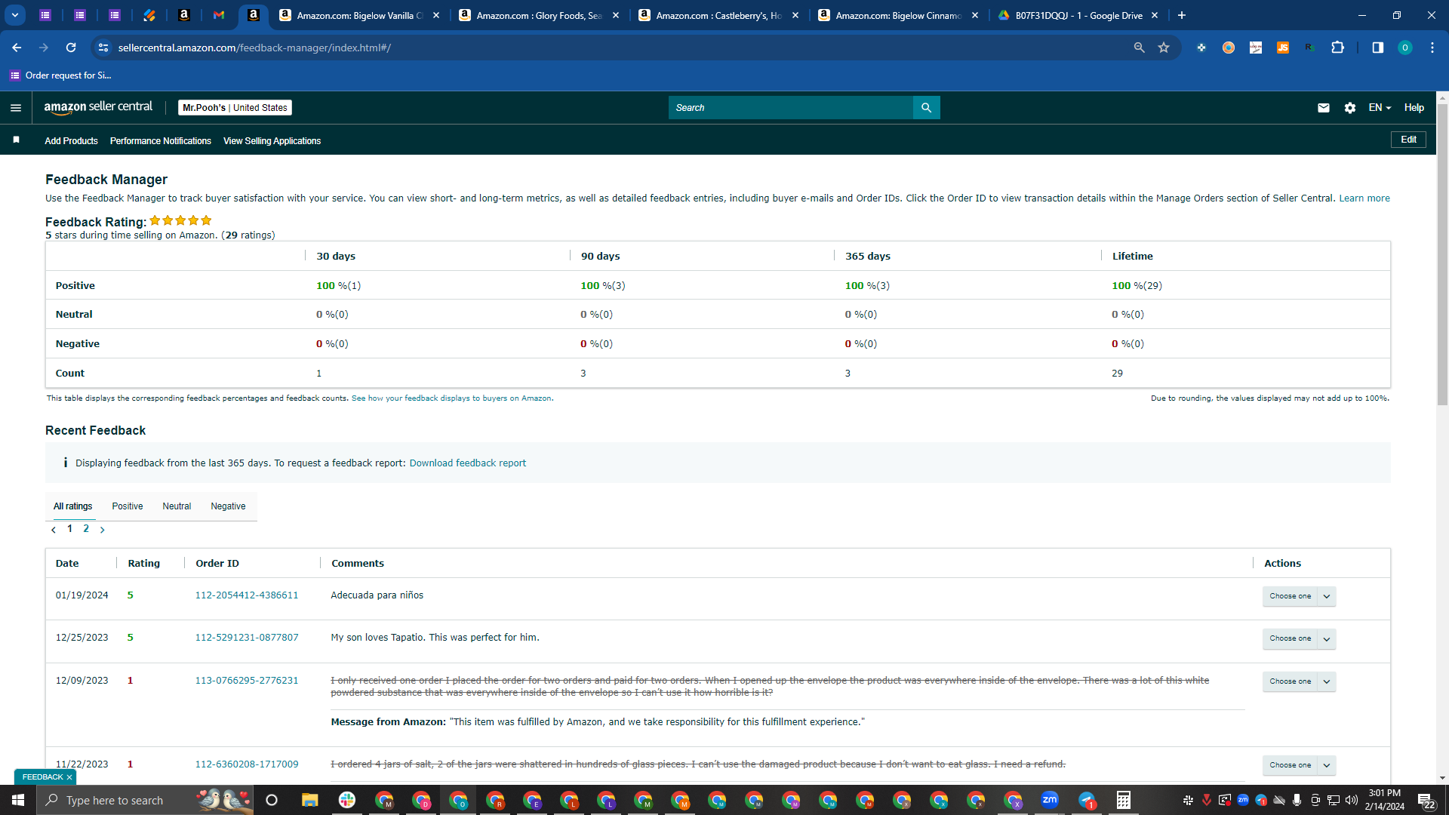Click the Amazon Seller Central logo
The width and height of the screenshot is (1449, 815).
pyautogui.click(x=98, y=107)
